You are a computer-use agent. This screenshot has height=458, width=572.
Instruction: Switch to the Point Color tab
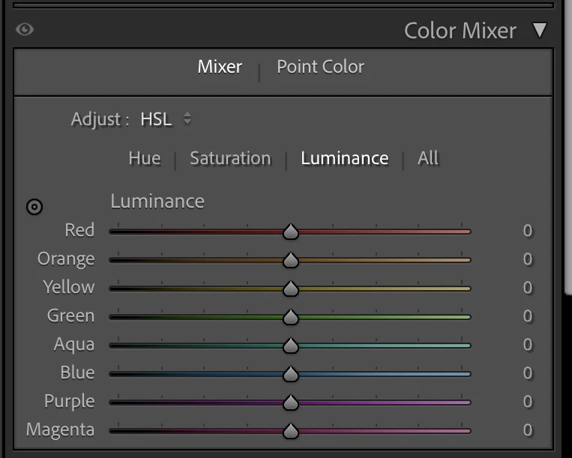click(x=320, y=67)
